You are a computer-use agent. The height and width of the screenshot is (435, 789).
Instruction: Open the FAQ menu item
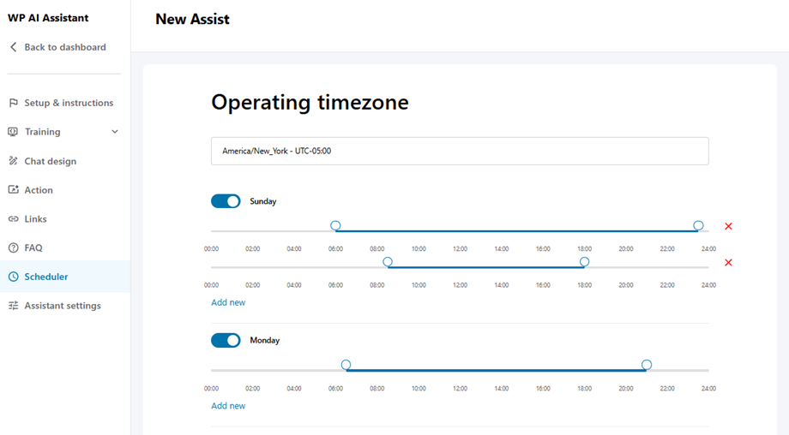click(33, 248)
